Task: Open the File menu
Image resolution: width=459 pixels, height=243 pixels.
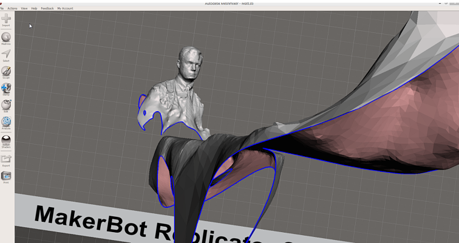Action: point(2,9)
